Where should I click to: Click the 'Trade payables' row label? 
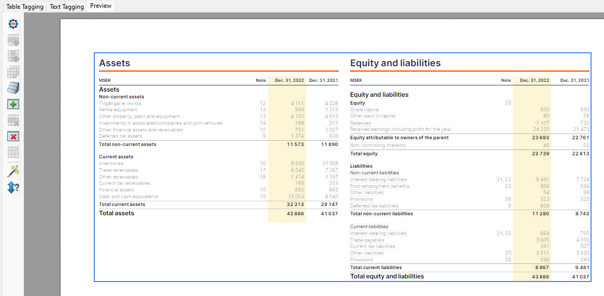tap(367, 240)
